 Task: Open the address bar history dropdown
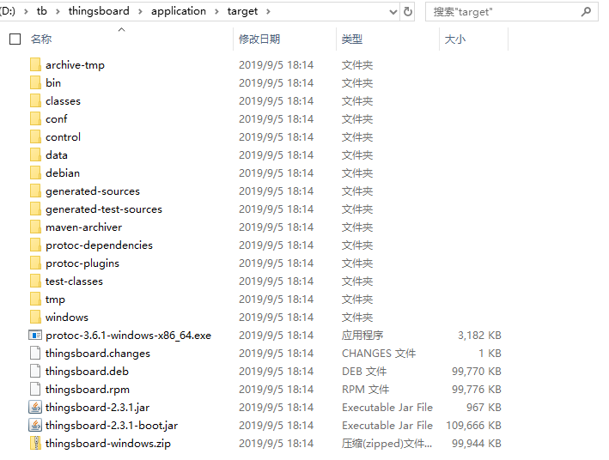pyautogui.click(x=393, y=12)
